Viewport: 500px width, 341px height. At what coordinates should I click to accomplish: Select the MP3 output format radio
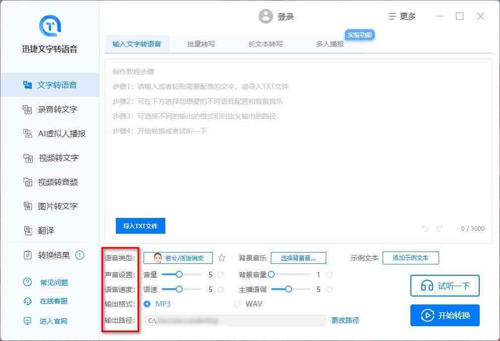[x=147, y=304]
